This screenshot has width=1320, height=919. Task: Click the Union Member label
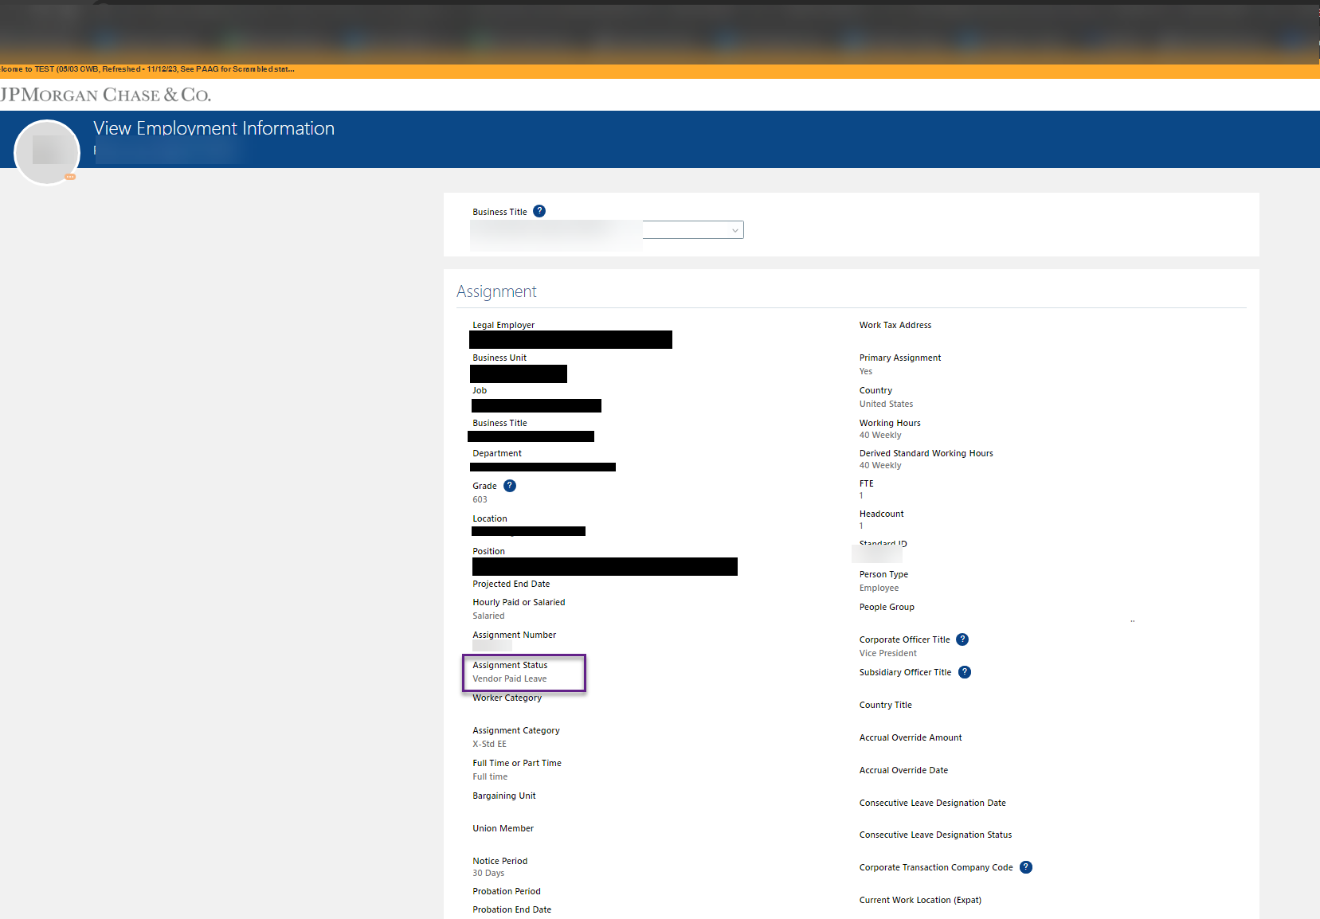503,828
